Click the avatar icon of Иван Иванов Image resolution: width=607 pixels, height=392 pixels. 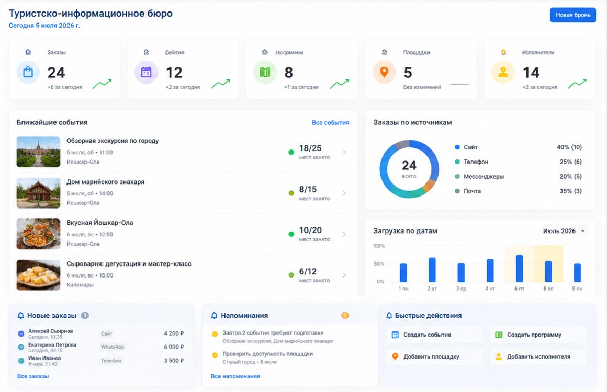pos(21,361)
